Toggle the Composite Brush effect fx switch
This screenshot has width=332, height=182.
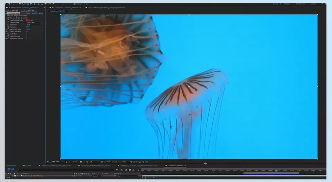click(6, 13)
